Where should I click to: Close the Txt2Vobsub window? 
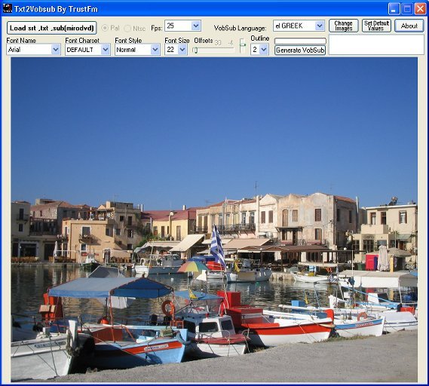pos(420,9)
